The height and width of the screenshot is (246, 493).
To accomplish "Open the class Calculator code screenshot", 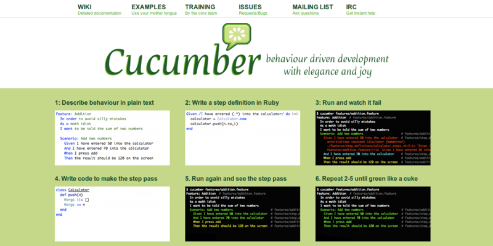I will pos(112,214).
